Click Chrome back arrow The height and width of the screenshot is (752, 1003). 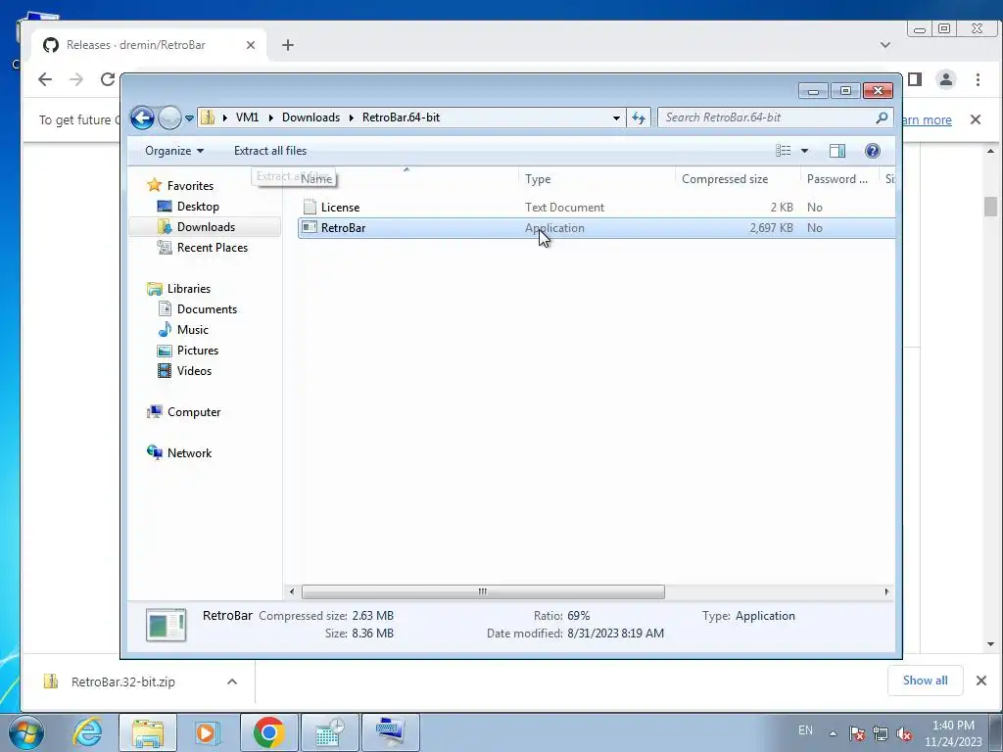45,79
